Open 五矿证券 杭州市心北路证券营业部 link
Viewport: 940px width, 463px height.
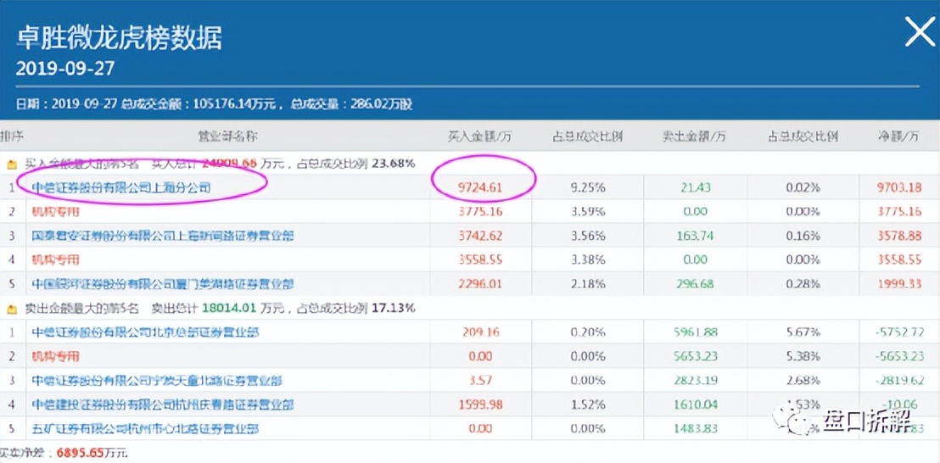pyautogui.click(x=145, y=429)
